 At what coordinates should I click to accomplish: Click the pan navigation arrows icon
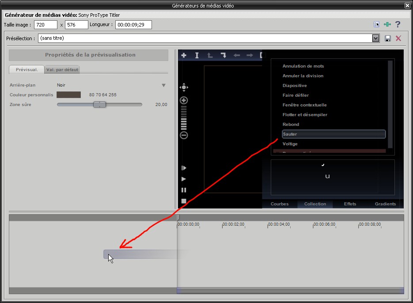tap(184, 87)
